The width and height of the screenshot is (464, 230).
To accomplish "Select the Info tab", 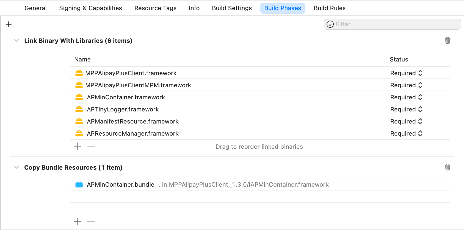I will tap(194, 8).
